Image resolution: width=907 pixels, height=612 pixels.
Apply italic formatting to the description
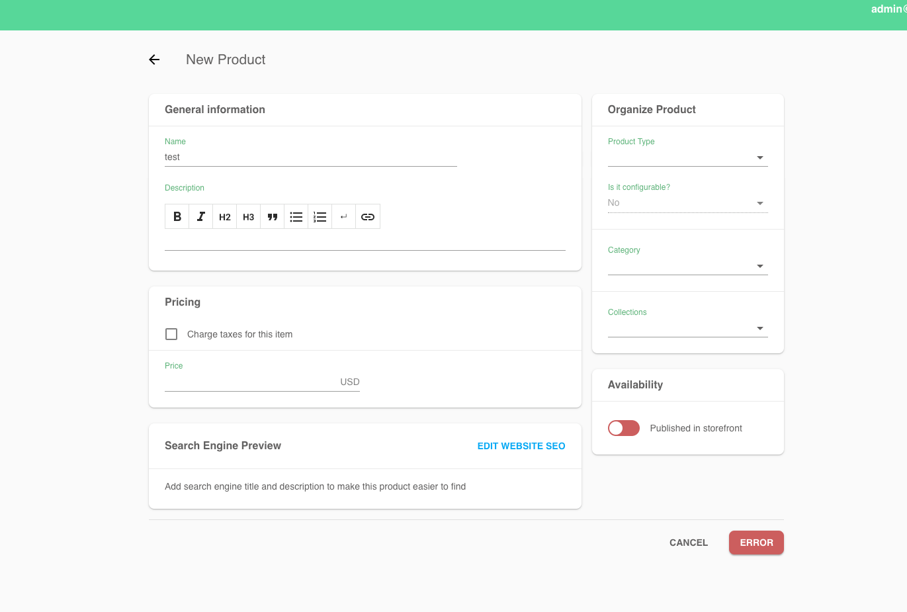[x=200, y=216]
